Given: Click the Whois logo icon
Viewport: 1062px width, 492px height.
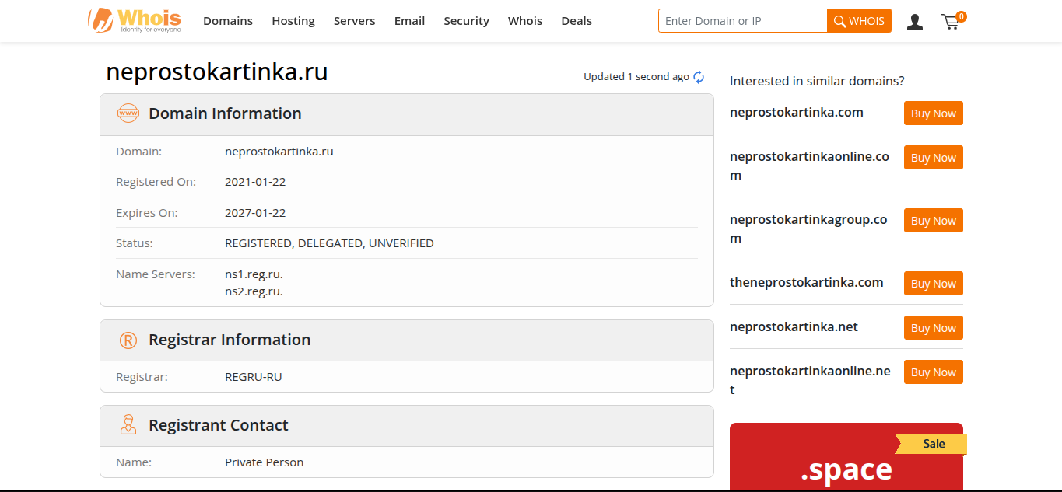Looking at the screenshot, I should [x=101, y=20].
